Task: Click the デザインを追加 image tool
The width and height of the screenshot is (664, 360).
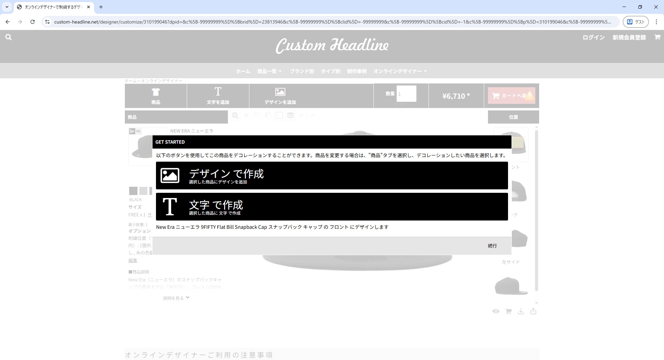Action: tap(280, 96)
